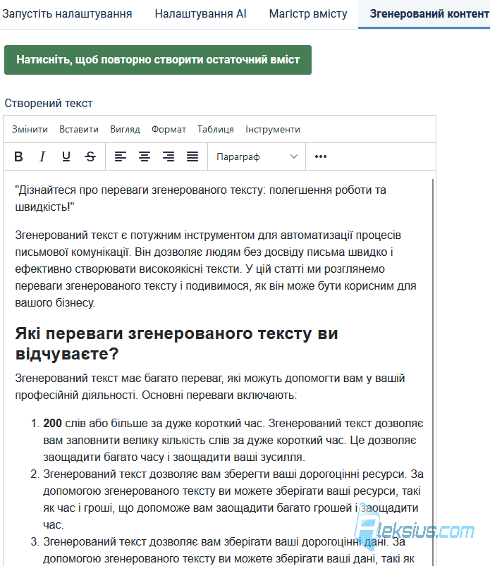Align text center

[145, 156]
